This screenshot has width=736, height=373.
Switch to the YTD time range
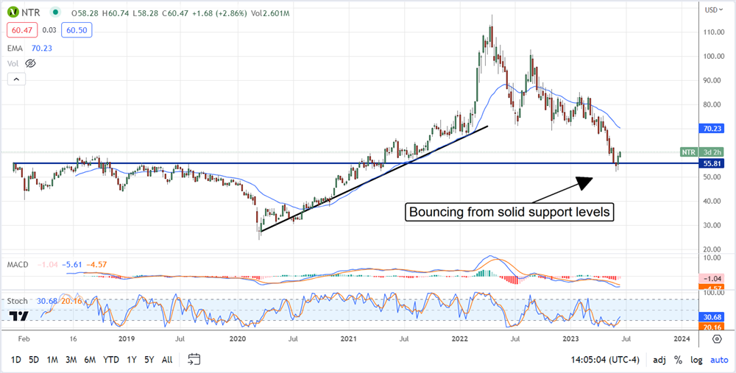pos(111,359)
